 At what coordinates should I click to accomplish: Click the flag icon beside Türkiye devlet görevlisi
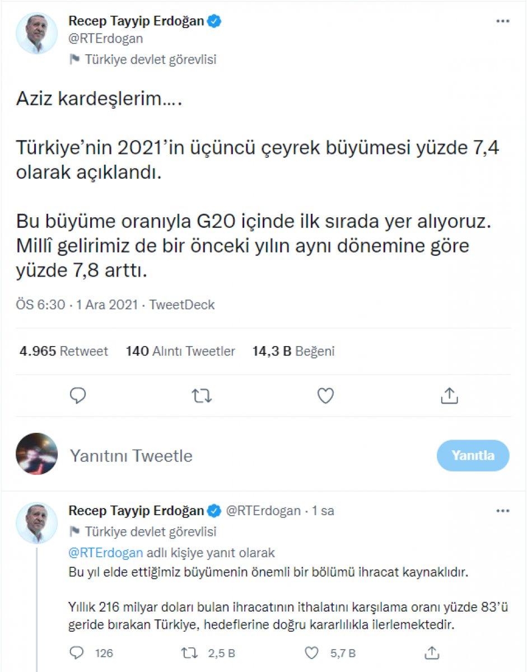click(x=75, y=57)
